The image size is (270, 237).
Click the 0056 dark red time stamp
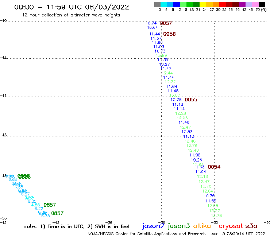coord(169,34)
